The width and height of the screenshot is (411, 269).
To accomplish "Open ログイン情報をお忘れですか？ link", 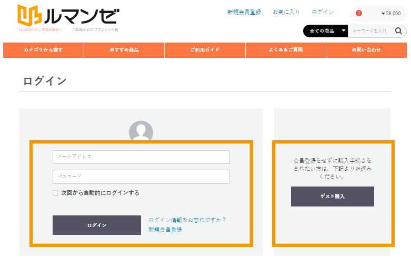I will (x=187, y=220).
